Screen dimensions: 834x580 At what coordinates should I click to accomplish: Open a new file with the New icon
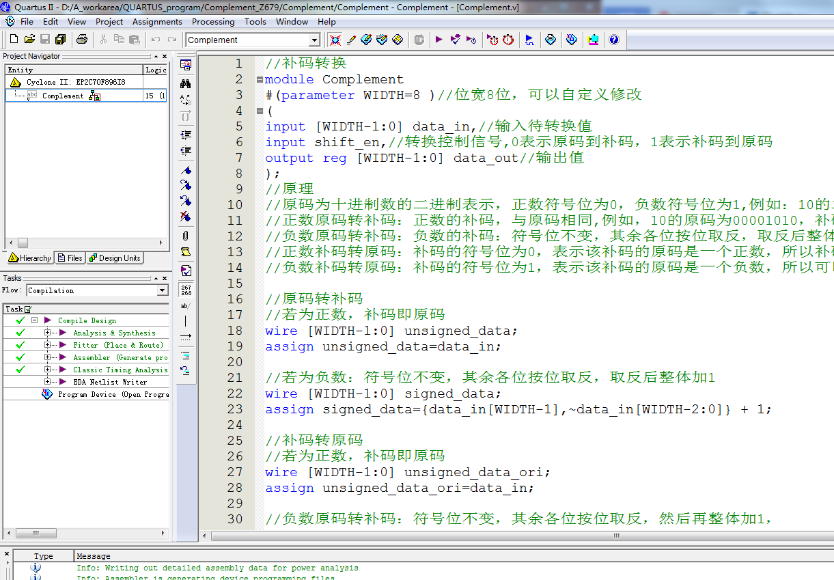[14, 39]
